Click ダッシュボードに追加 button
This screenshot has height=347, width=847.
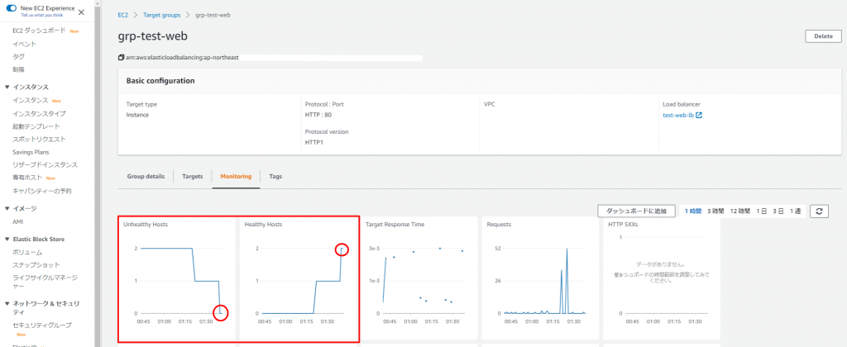point(636,211)
